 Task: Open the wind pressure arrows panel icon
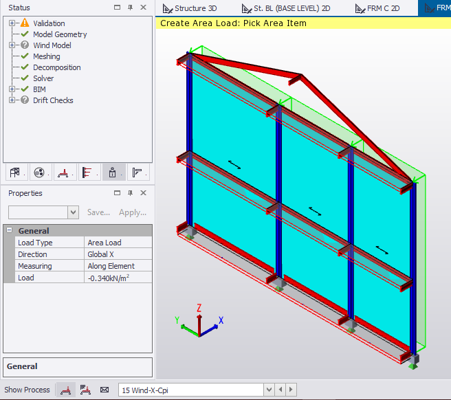[87, 173]
